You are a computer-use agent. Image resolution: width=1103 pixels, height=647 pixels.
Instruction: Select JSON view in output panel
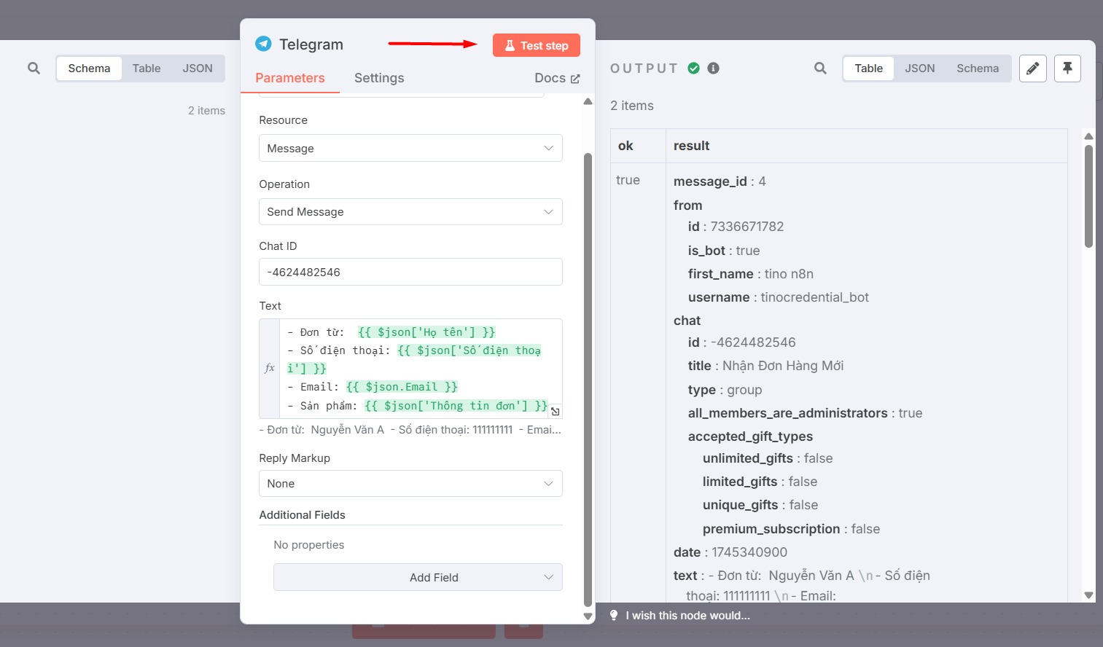[920, 68]
